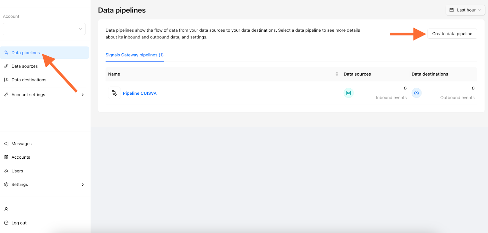Click the Accounts grid icon
Viewport: 488px width, 233px height.
[x=6, y=157]
